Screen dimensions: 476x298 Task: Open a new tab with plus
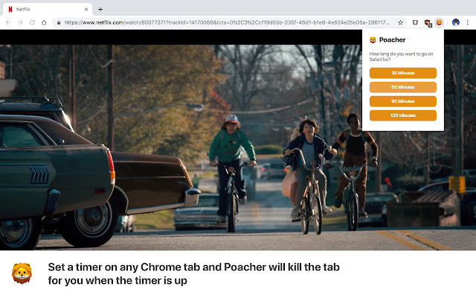(100, 10)
